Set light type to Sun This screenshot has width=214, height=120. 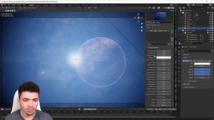coord(194,61)
